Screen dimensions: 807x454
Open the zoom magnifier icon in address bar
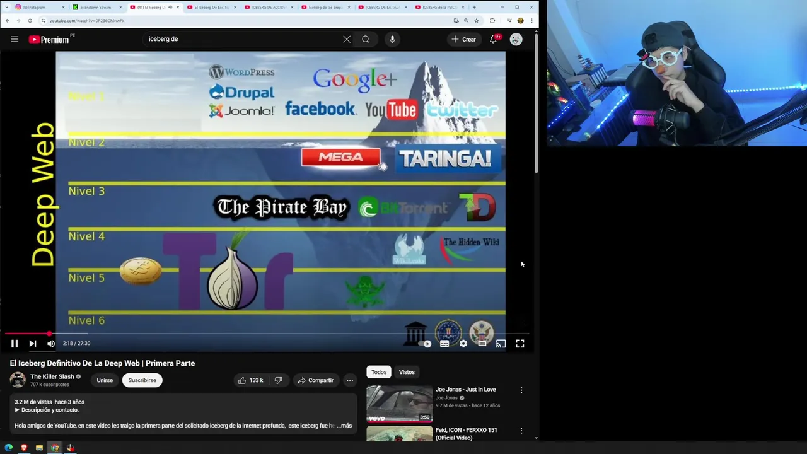click(x=466, y=20)
